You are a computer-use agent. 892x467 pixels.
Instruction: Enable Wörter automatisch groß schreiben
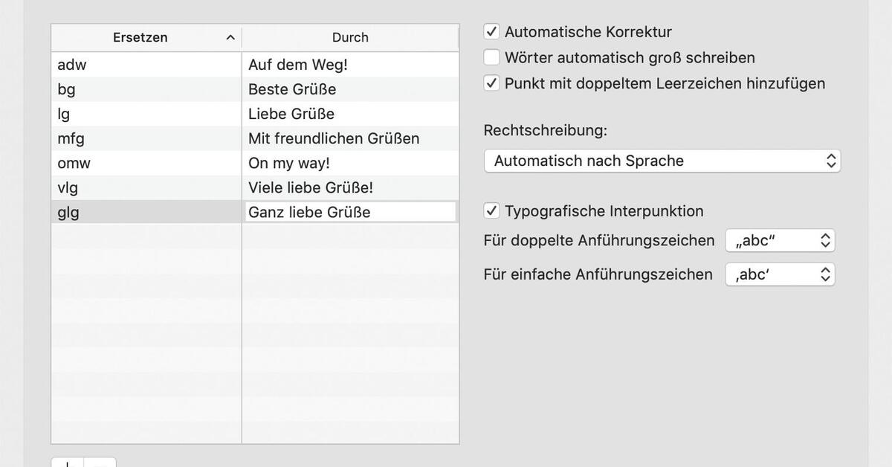pyautogui.click(x=491, y=57)
